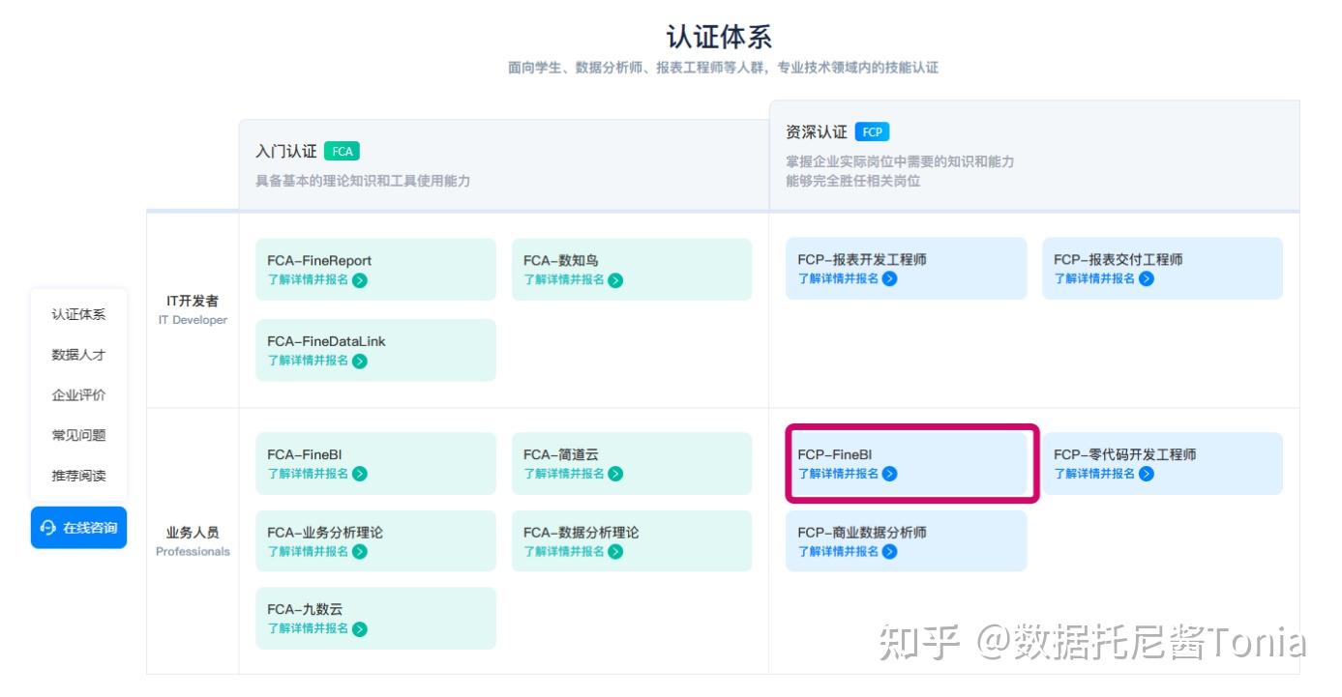Click the arrow icon under FCP-商业数据分析师
Screen dimensions: 1342x697
coord(890,552)
